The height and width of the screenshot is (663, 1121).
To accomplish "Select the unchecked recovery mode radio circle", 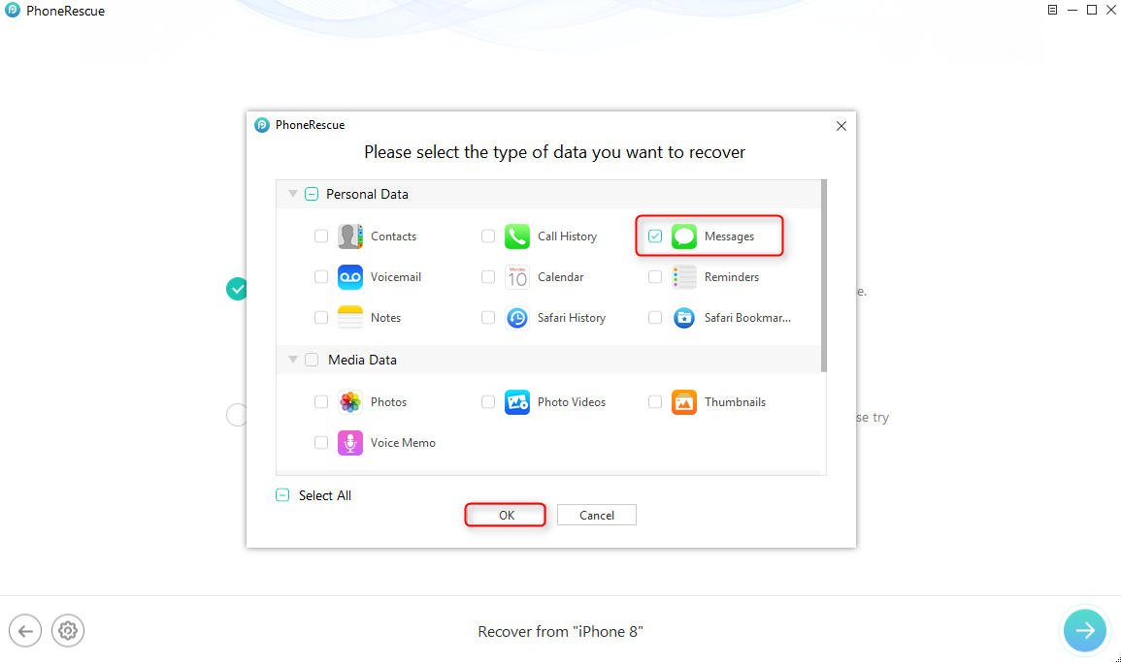I will [237, 415].
